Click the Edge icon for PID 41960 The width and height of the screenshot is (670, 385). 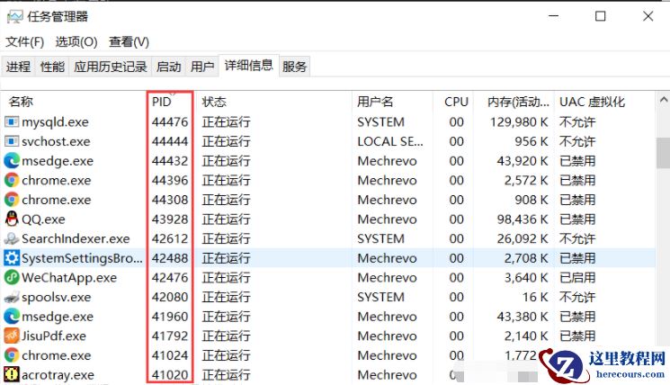(x=12, y=317)
